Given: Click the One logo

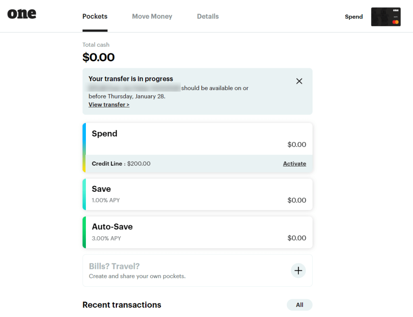Looking at the screenshot, I should (22, 14).
